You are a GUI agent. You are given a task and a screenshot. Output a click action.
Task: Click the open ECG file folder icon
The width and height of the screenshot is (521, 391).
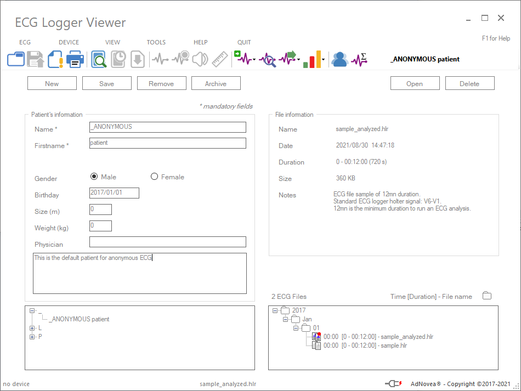point(16,59)
